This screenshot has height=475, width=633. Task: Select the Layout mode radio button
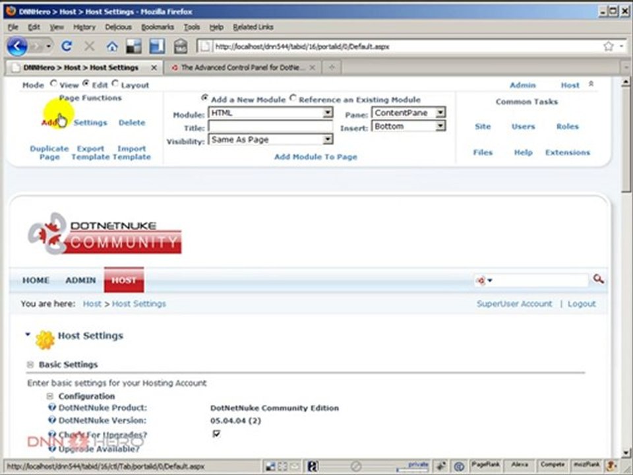click(x=115, y=84)
